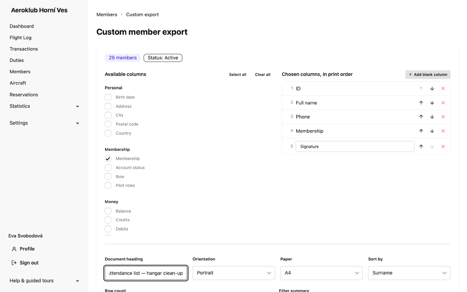This screenshot has width=467, height=292.
Task: Tick the Postal code checkbox
Action: click(x=108, y=124)
